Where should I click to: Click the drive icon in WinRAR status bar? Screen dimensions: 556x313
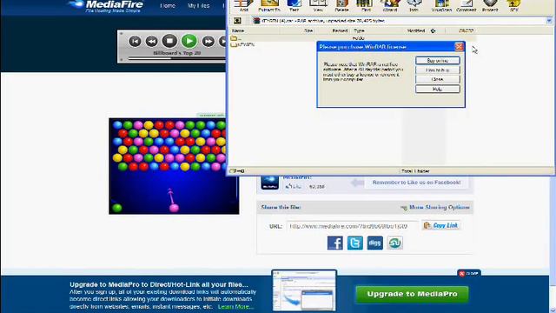(x=234, y=171)
